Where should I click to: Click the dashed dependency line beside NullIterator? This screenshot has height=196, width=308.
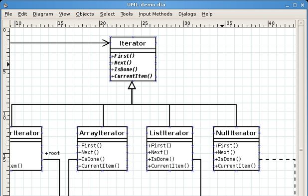(277, 160)
